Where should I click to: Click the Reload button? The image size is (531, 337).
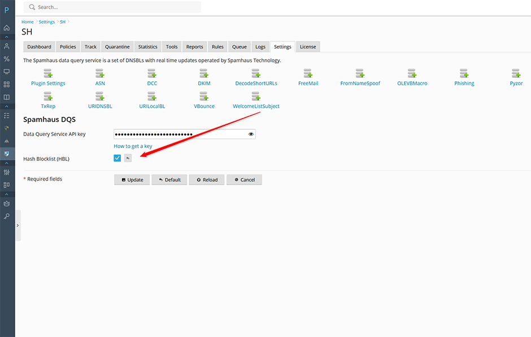[x=207, y=180]
